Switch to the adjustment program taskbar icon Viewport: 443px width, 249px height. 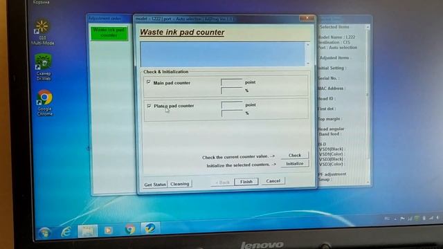pyautogui.click(x=150, y=228)
